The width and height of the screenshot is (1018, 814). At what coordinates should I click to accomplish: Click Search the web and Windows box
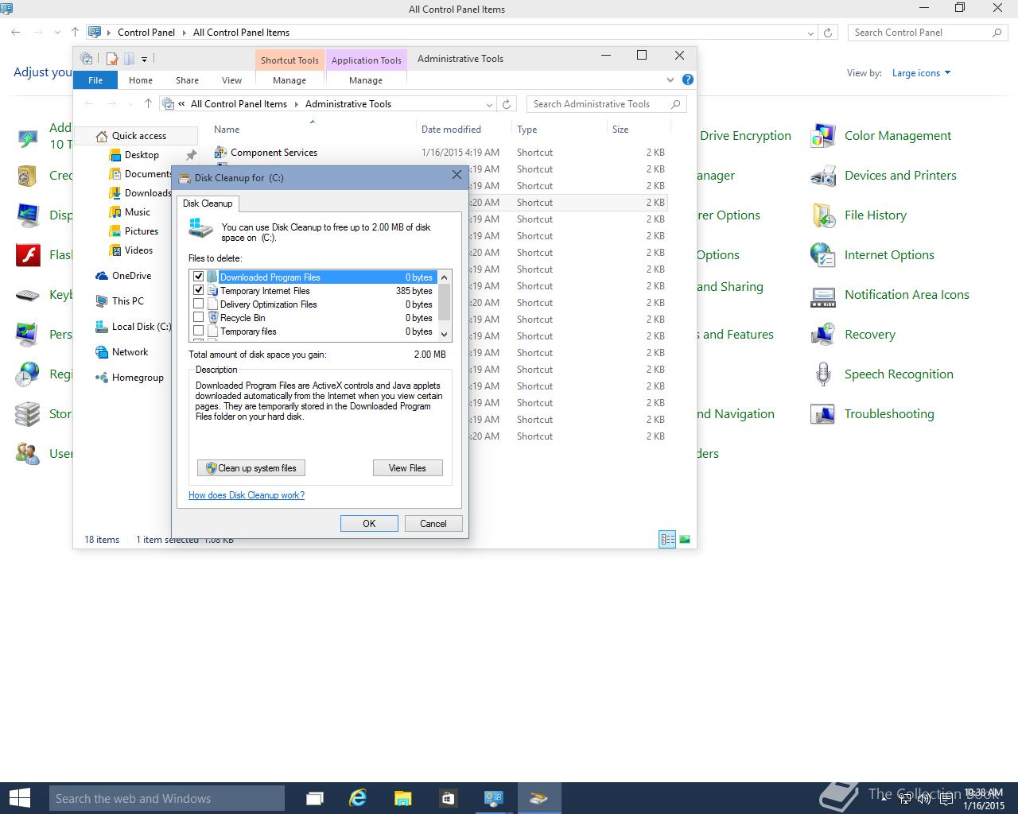click(x=167, y=798)
